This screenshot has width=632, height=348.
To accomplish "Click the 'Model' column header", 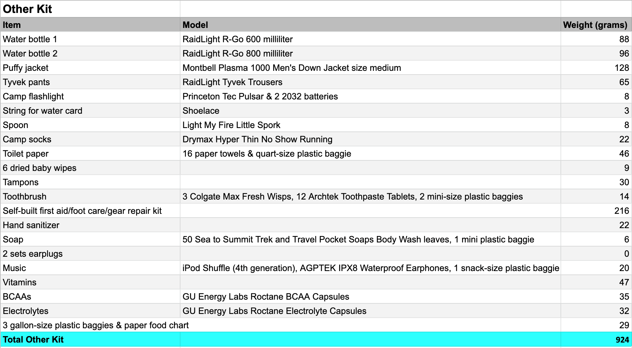I will point(370,25).
